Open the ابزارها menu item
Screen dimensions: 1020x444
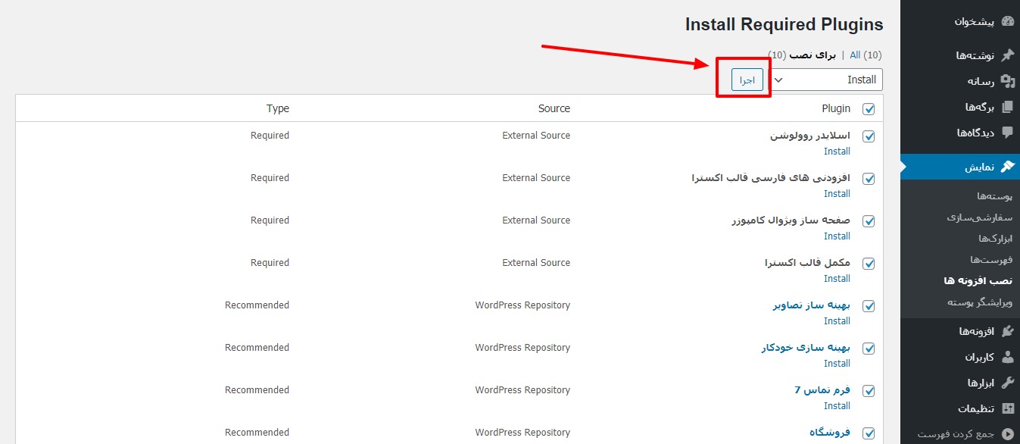[960, 383]
